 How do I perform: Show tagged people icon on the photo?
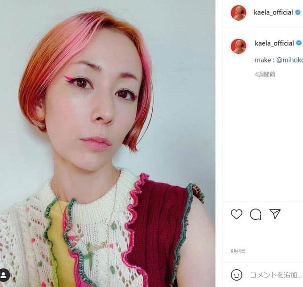(x=4, y=275)
